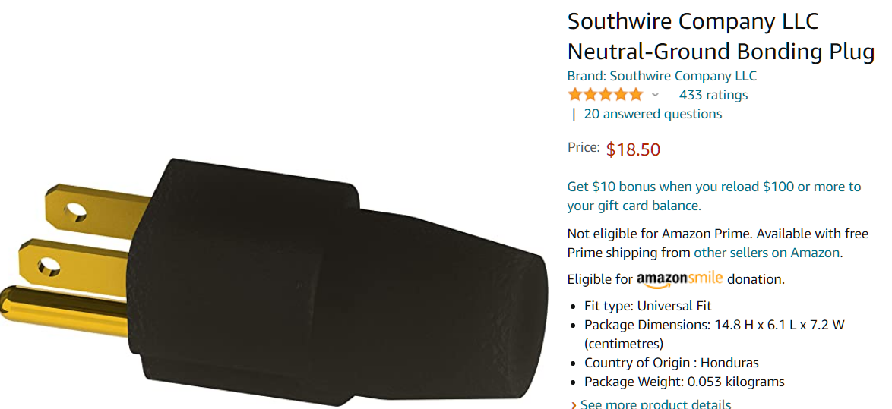The width and height of the screenshot is (892, 409).
Task: Click the Package Weight bullet text
Action: 684,382
